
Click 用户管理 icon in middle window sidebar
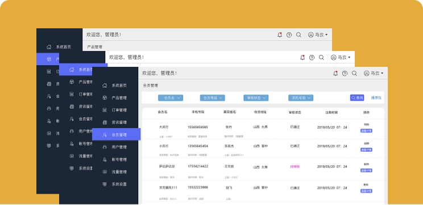pos(72,131)
